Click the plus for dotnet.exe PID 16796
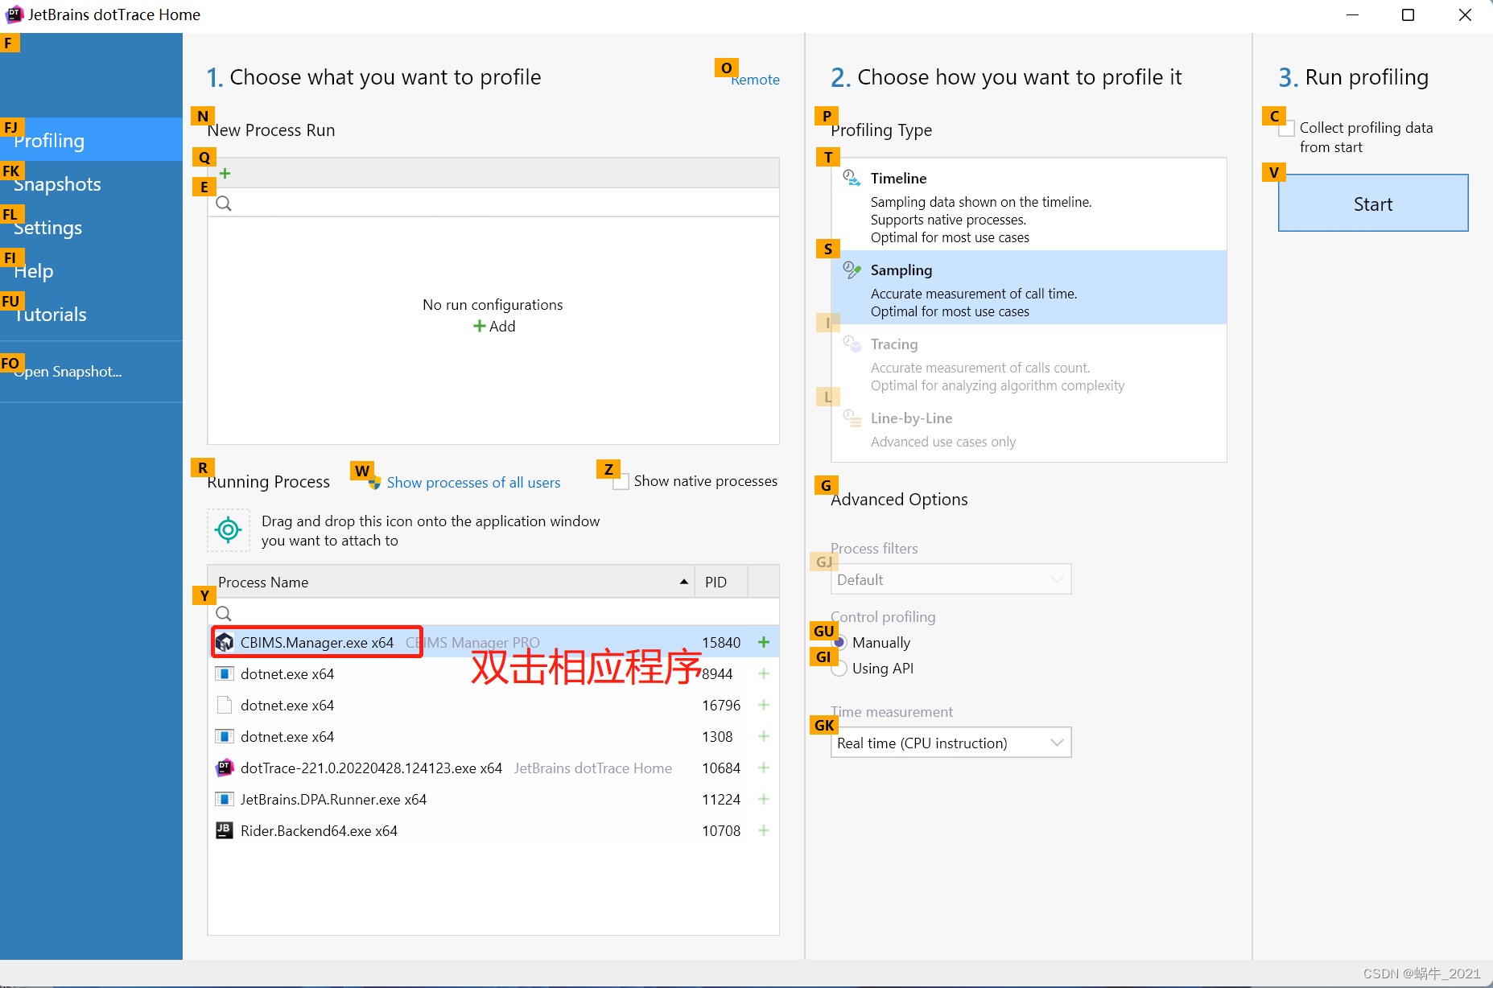Image resolution: width=1493 pixels, height=988 pixels. pyautogui.click(x=764, y=705)
